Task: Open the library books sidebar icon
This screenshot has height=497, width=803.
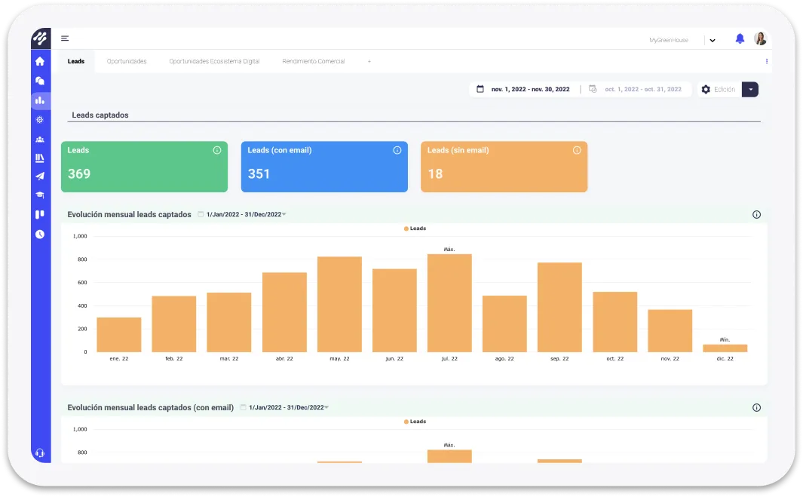Action: 40,158
